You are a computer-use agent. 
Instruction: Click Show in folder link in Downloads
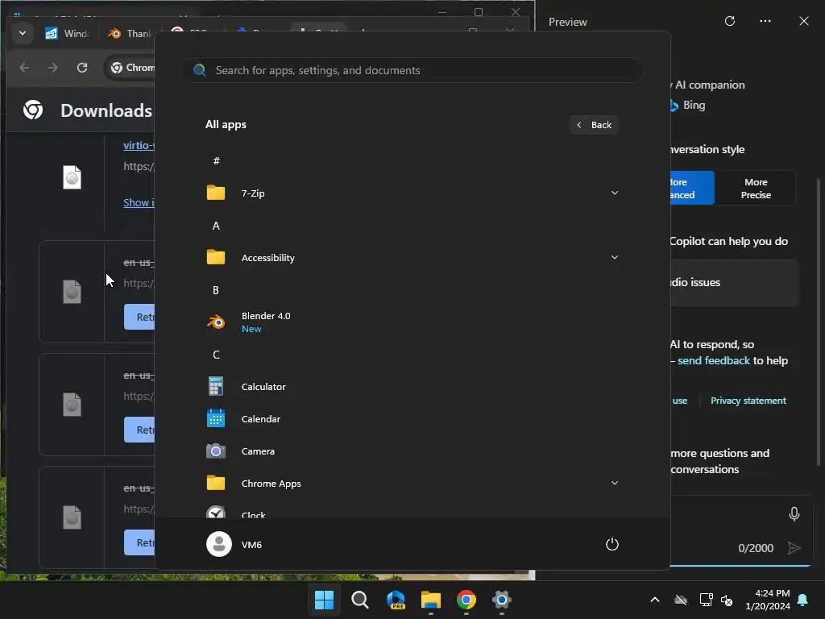point(139,202)
